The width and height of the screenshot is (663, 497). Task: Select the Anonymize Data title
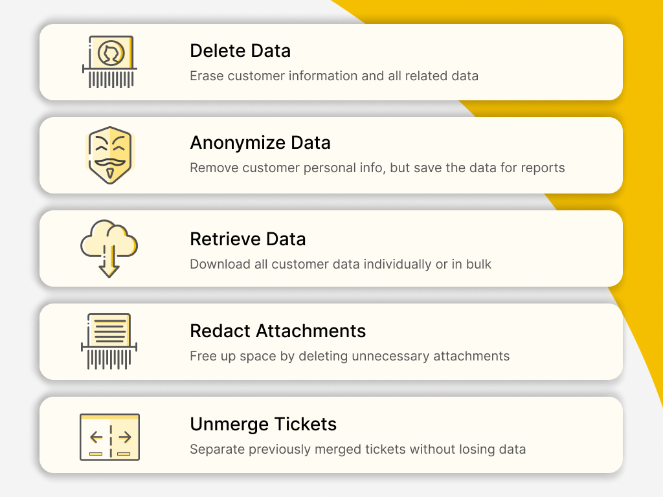[260, 143]
